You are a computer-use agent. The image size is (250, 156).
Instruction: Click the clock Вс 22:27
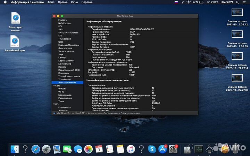coord(212,2)
